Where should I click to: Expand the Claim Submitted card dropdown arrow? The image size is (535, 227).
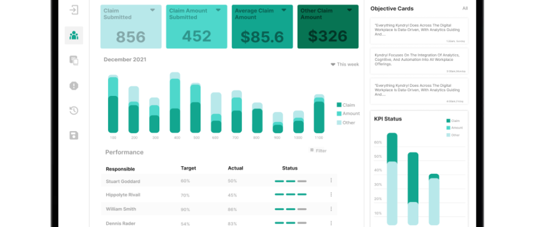153,10
